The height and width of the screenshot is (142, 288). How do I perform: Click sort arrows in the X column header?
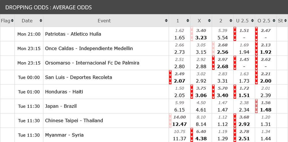pyautogui.click(x=209, y=21)
